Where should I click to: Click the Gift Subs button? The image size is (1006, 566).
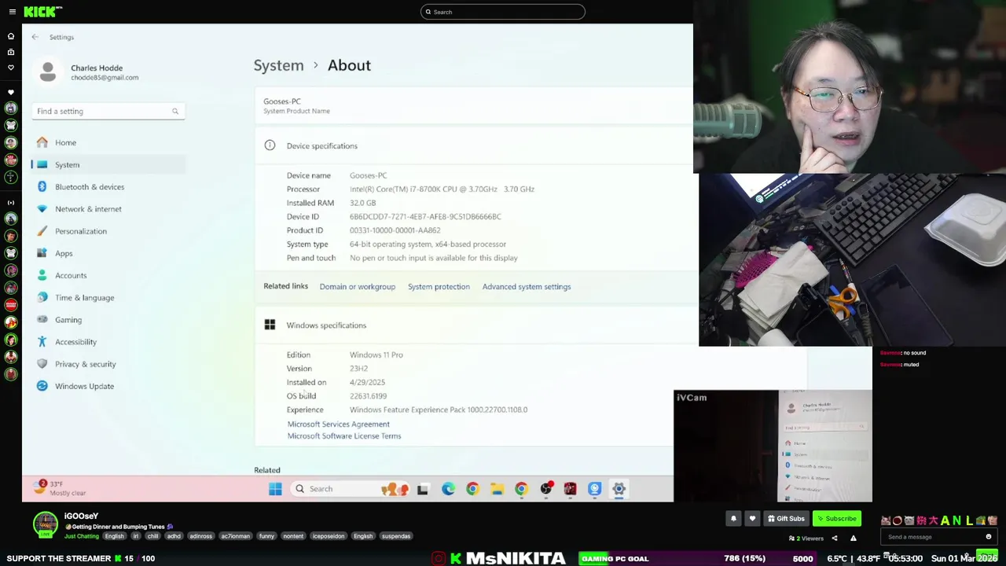click(x=786, y=519)
